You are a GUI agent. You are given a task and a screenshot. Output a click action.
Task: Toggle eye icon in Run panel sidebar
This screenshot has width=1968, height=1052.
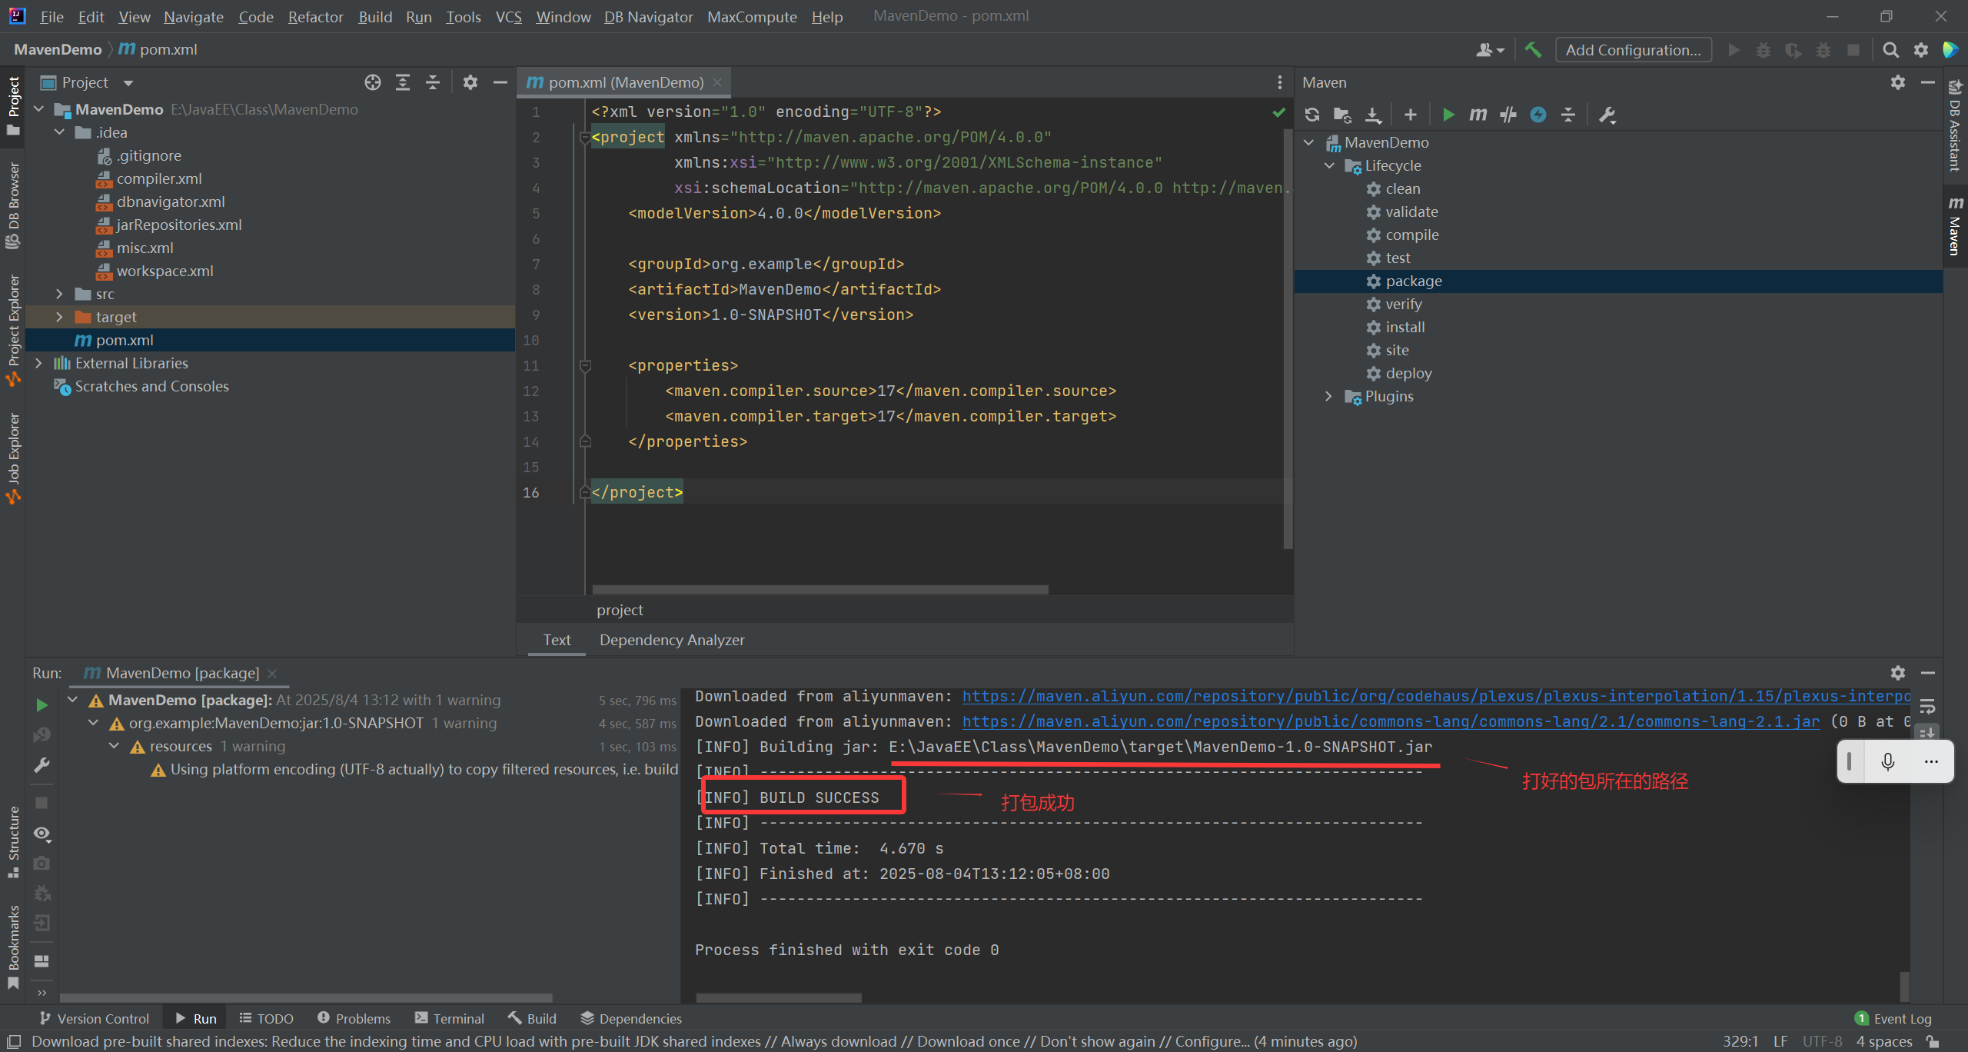(42, 834)
